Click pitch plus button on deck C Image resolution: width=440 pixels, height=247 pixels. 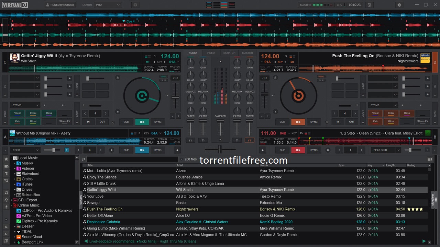(178, 116)
